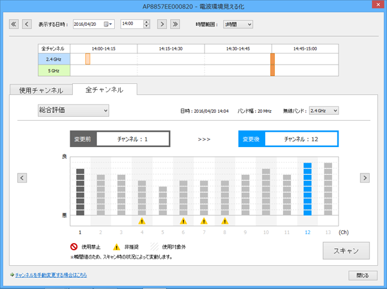Click the light orange 2.4 GHz timeline marker

[x=88, y=59]
